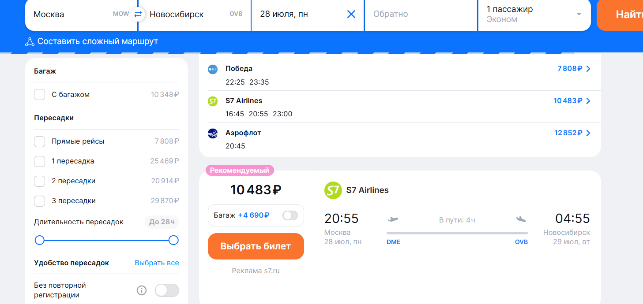This screenshot has height=304, width=643.
Task: Select Победа 23:35 departure time
Action: pos(259,82)
